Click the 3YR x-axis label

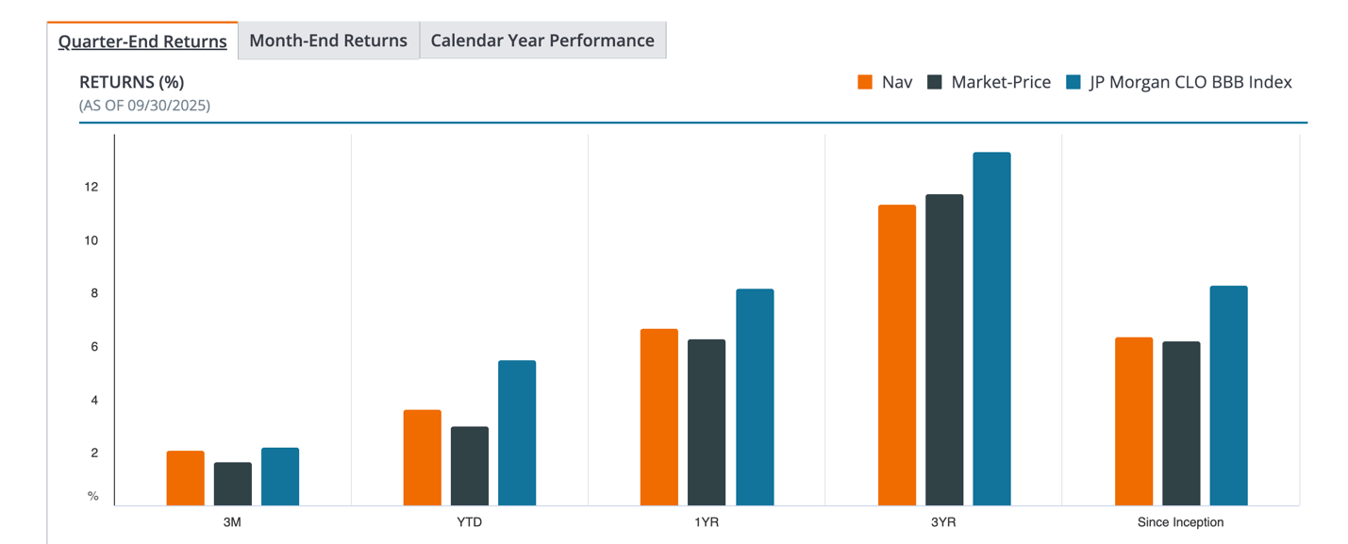coord(943,522)
